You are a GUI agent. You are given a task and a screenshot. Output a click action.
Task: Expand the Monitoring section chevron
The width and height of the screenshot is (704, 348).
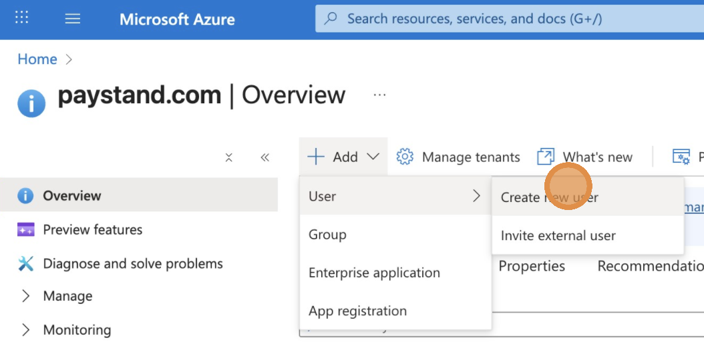25,330
